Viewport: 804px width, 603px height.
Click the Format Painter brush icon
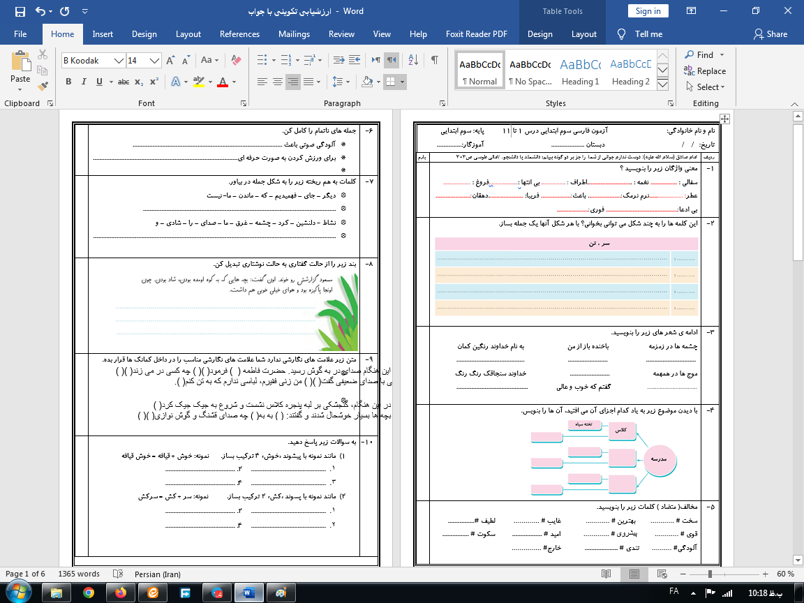point(43,87)
